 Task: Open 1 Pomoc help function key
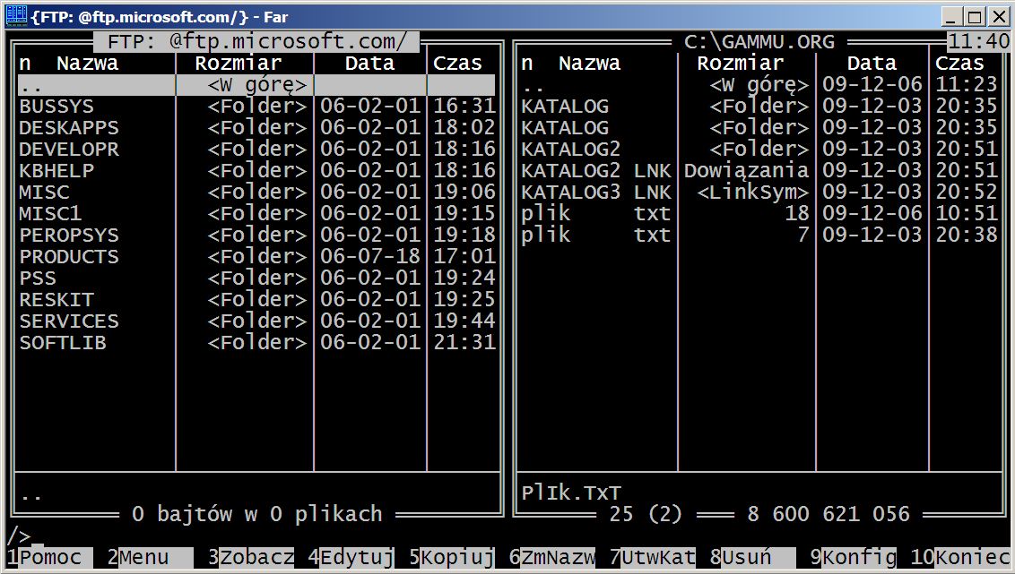[50, 557]
